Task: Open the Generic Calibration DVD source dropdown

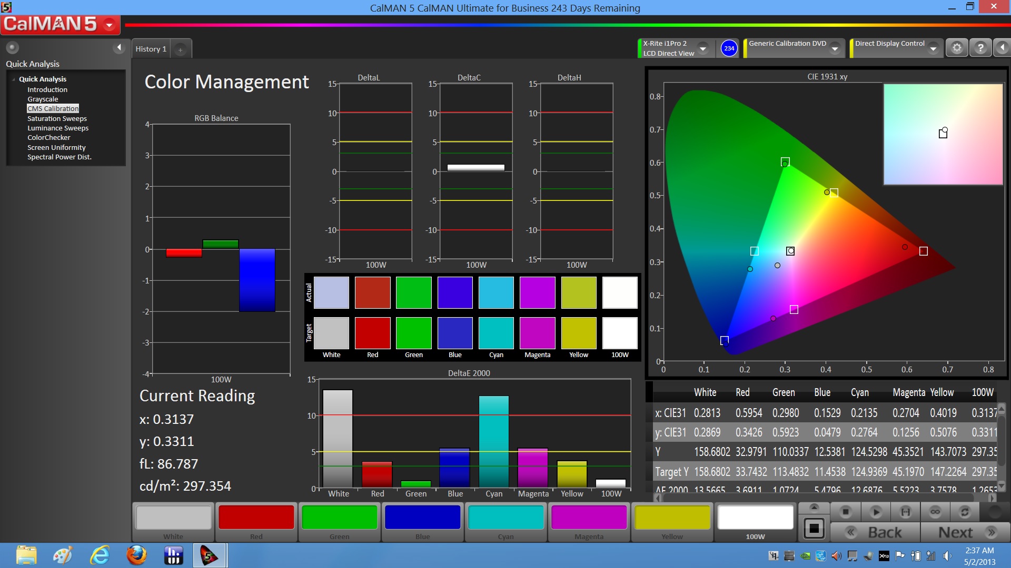Action: point(835,48)
